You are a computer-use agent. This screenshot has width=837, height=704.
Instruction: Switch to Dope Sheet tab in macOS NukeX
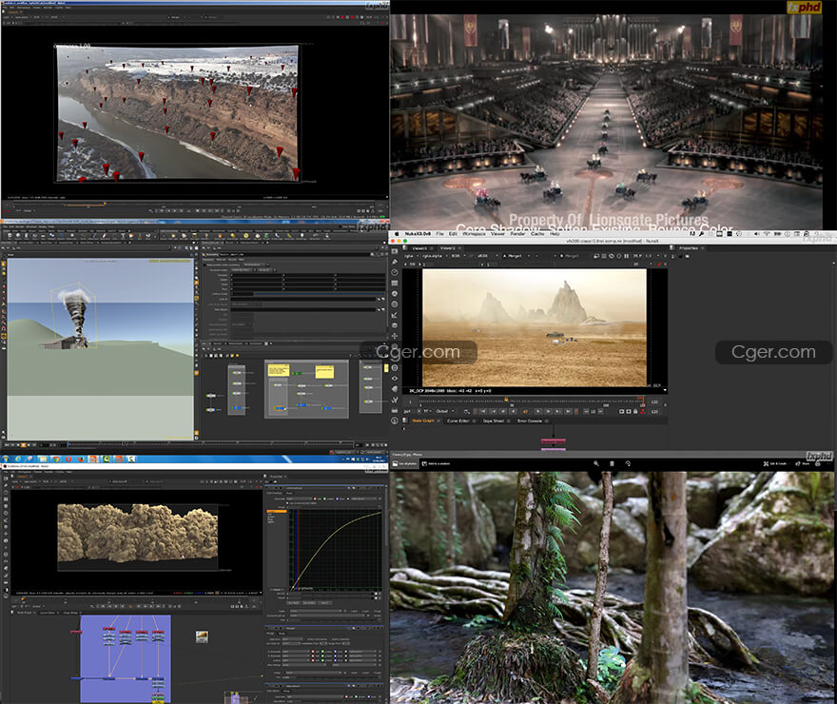pos(494,421)
